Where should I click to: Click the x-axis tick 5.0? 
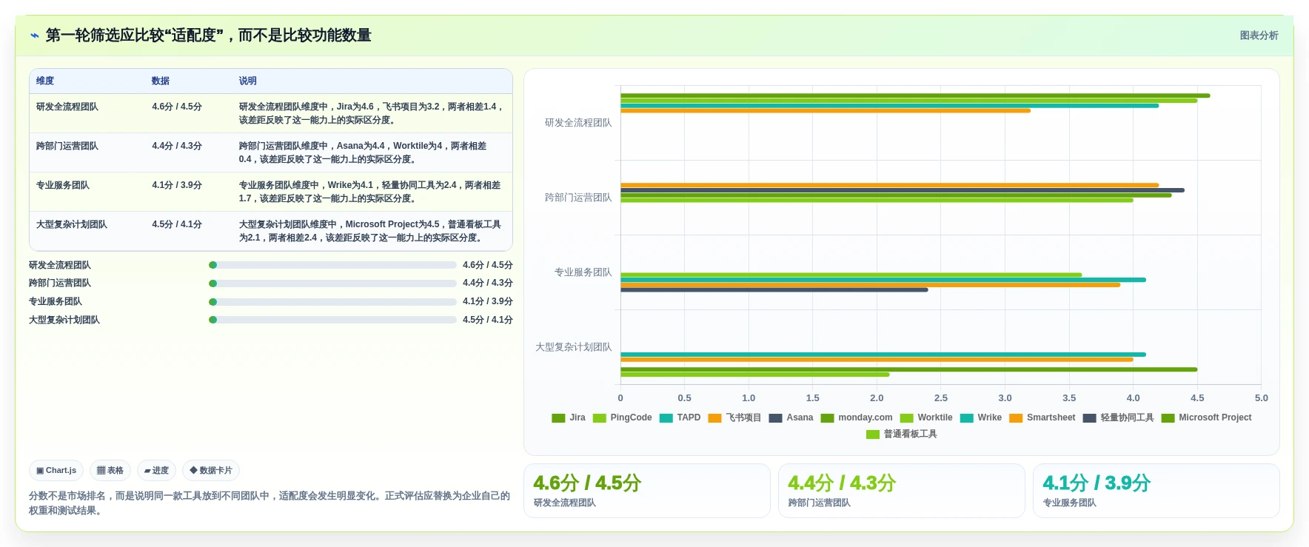(1262, 398)
